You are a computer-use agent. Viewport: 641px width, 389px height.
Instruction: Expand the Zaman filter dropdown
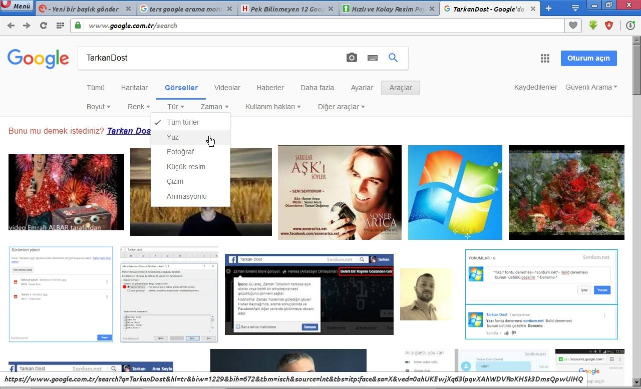pyautogui.click(x=215, y=107)
